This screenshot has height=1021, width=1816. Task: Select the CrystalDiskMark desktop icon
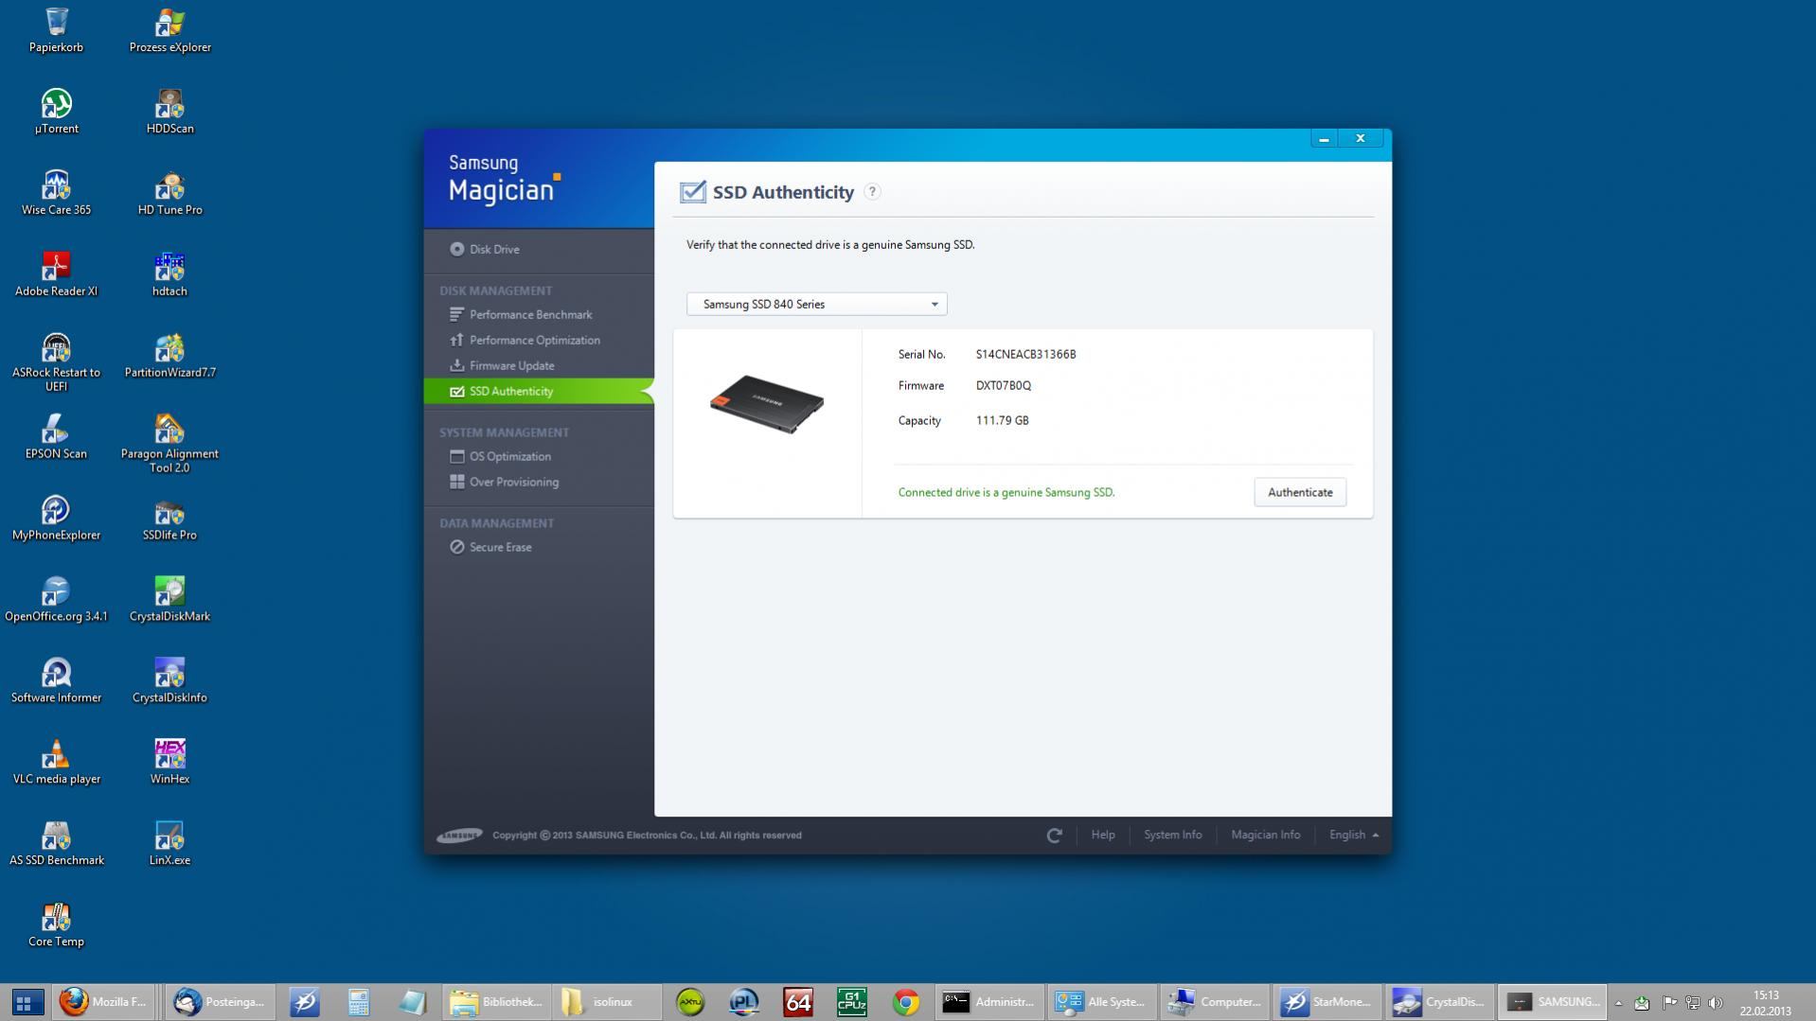[x=169, y=600]
